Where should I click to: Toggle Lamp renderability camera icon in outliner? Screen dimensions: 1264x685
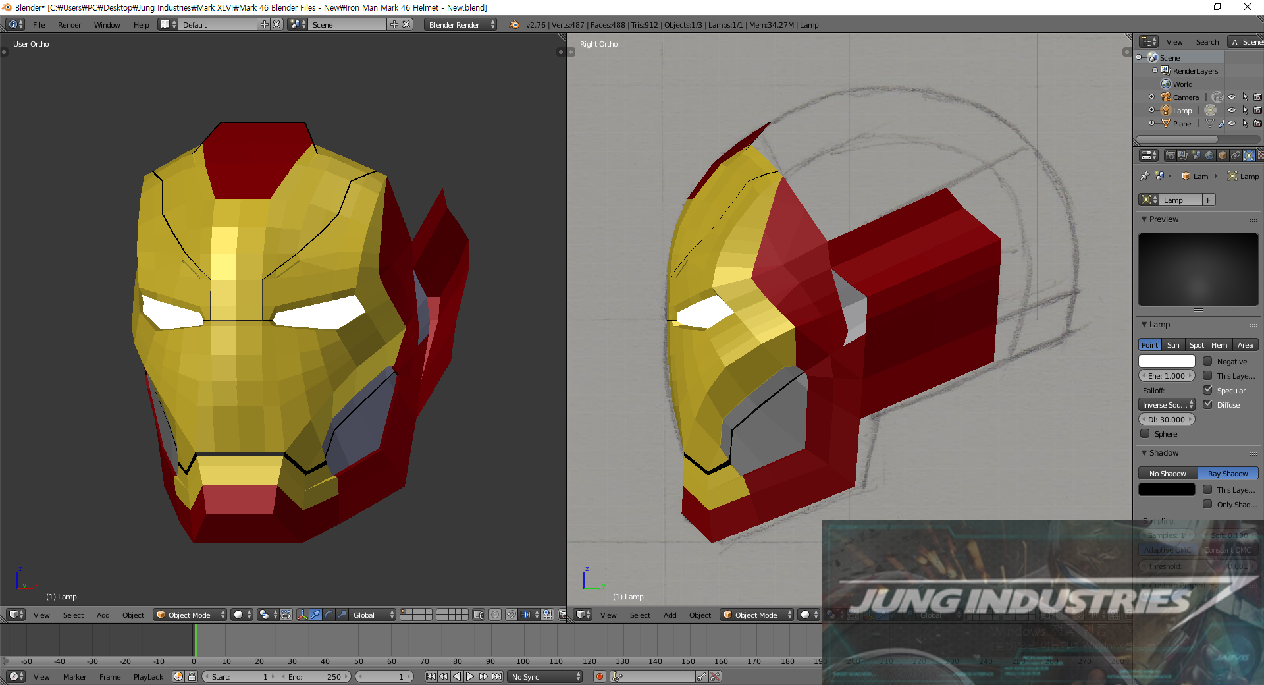[1257, 110]
